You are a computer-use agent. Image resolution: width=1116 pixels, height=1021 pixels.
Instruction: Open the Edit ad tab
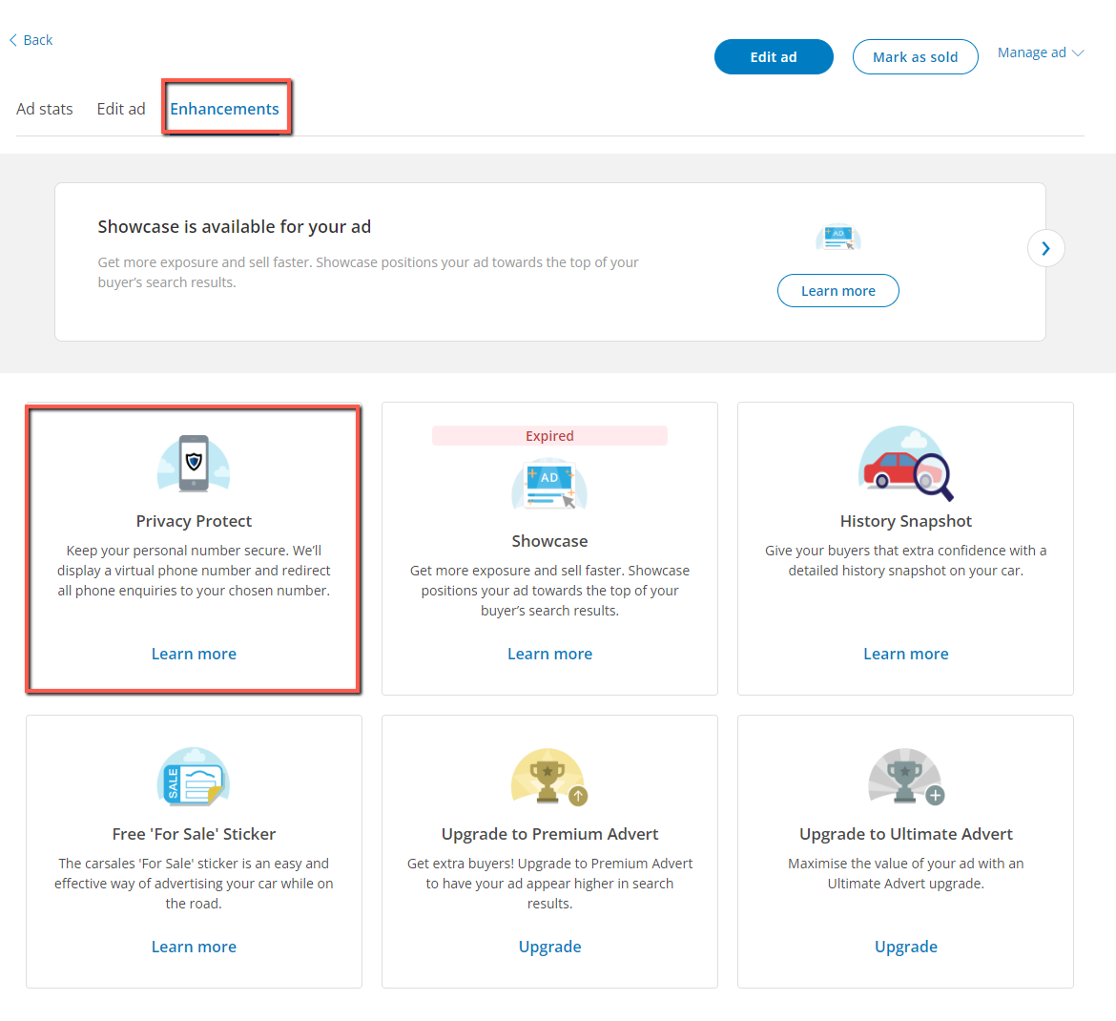pos(121,109)
